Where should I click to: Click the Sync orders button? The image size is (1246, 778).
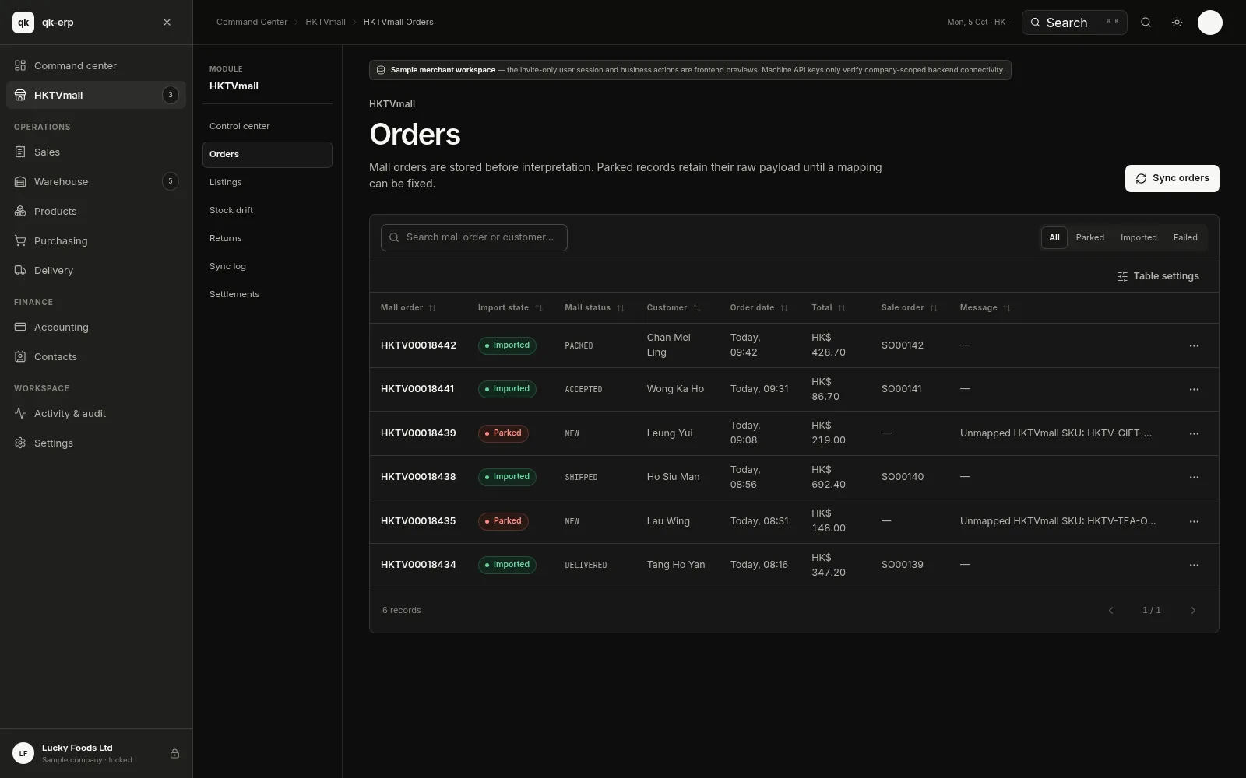click(x=1172, y=178)
